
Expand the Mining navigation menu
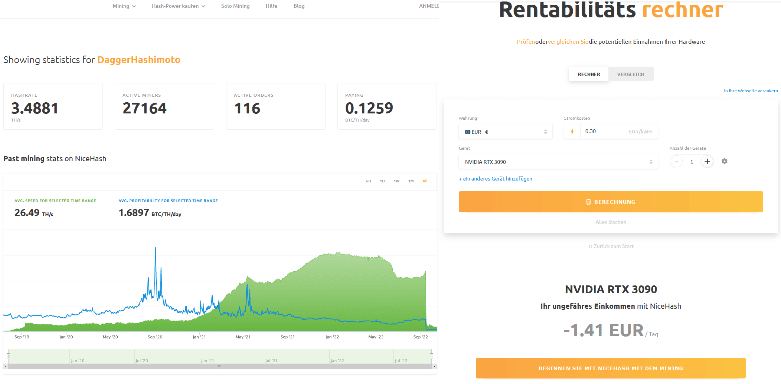124,6
